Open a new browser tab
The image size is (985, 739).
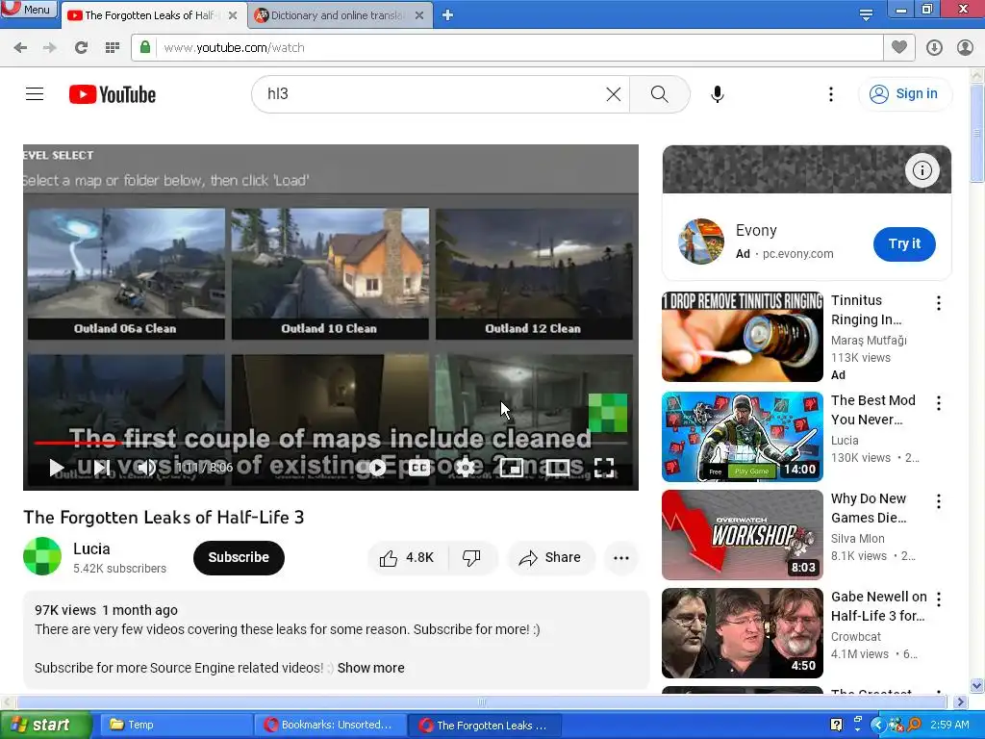tap(447, 15)
